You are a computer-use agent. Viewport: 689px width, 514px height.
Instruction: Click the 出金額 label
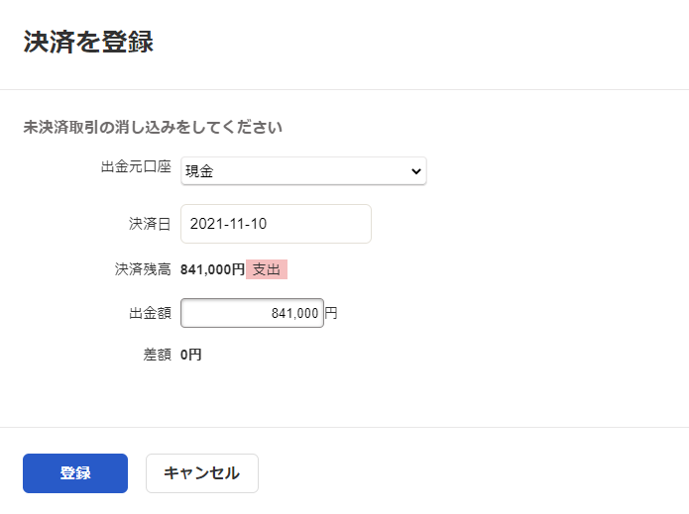(150, 313)
